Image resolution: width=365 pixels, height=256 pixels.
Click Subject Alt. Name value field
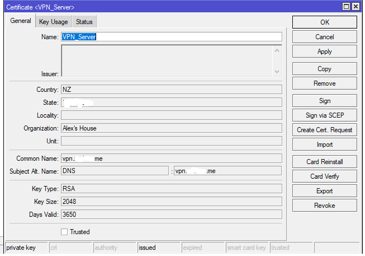(x=227, y=171)
